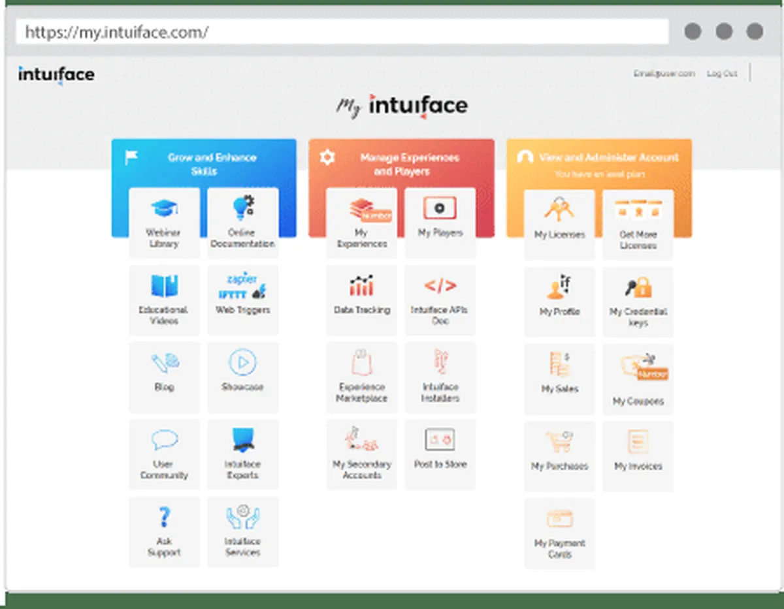Viewport: 784px width, 609px height.
Task: Open the Showcase tile
Action: 242,377
